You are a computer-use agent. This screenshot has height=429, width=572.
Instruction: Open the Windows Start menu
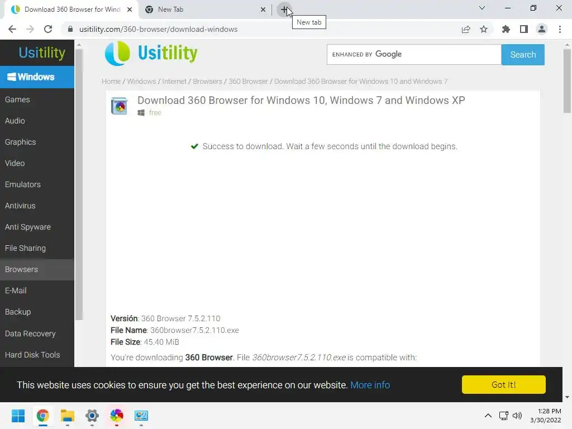[x=18, y=416]
